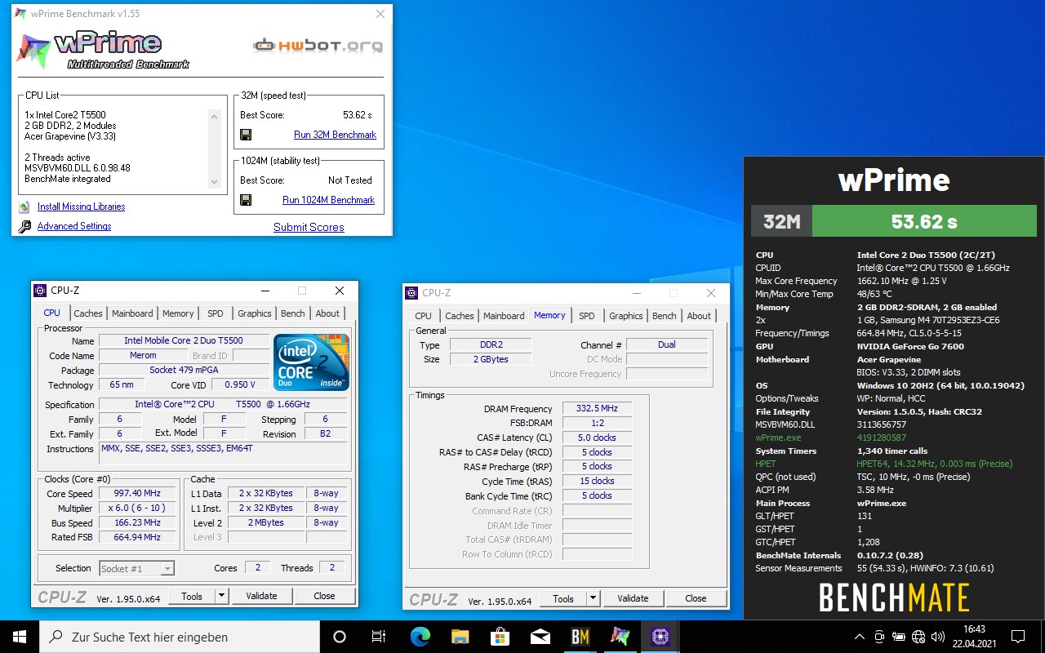Switch to wPrime taskbar icon
This screenshot has height=653, width=1045.
click(x=620, y=637)
